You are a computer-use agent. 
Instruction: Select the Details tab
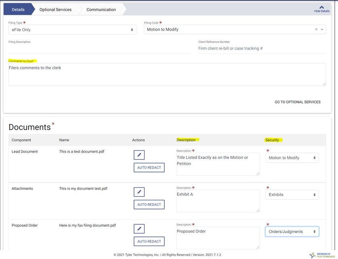(18, 9)
